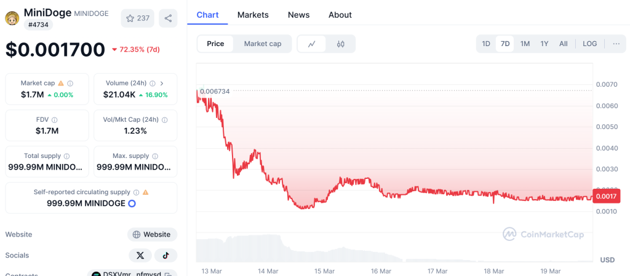The image size is (630, 276).
Task: Click info icon beside Vol/Mkt Cap (24h)
Action: pyautogui.click(x=164, y=120)
